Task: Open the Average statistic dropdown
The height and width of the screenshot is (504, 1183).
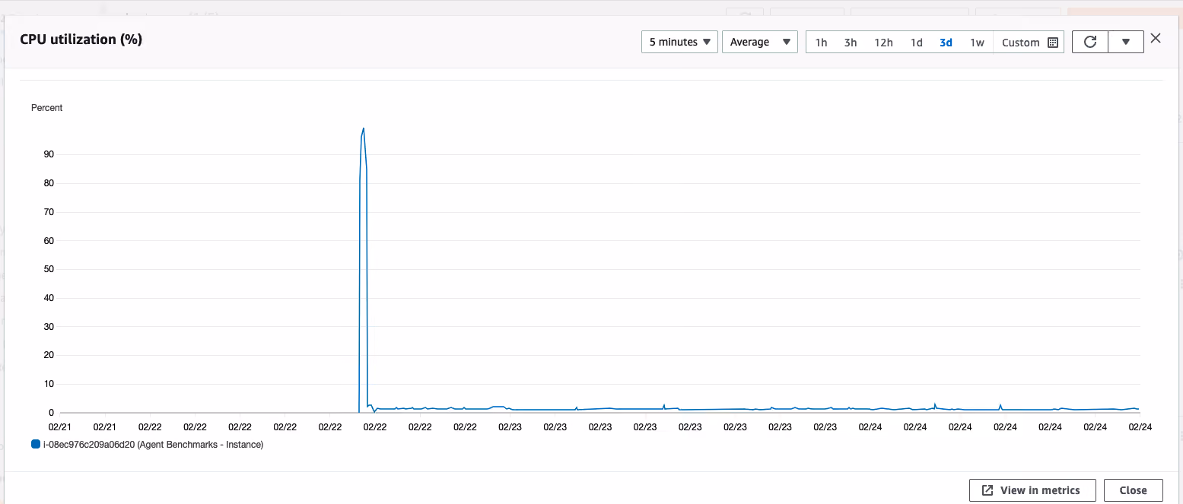Action: tap(759, 42)
